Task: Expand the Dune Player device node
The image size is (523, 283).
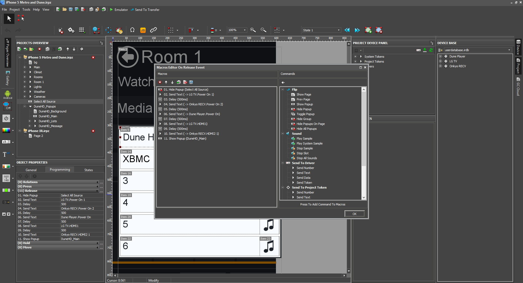Action: 440,56
